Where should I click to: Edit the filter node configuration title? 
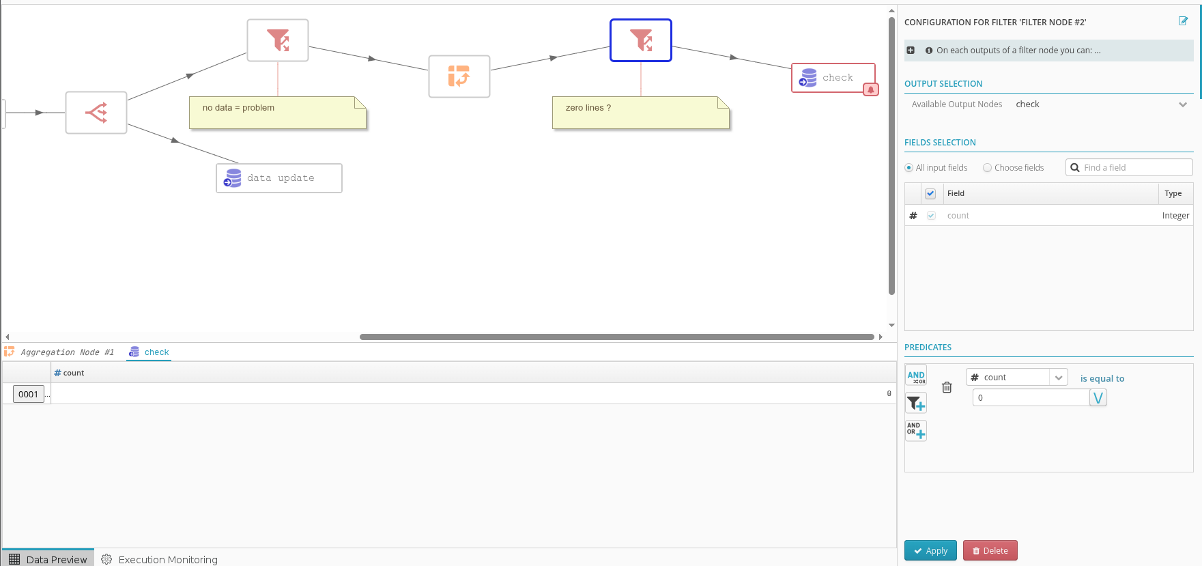click(1184, 21)
